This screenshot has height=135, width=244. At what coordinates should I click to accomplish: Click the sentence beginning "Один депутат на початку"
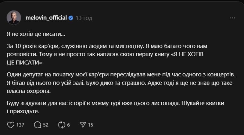click(91, 75)
